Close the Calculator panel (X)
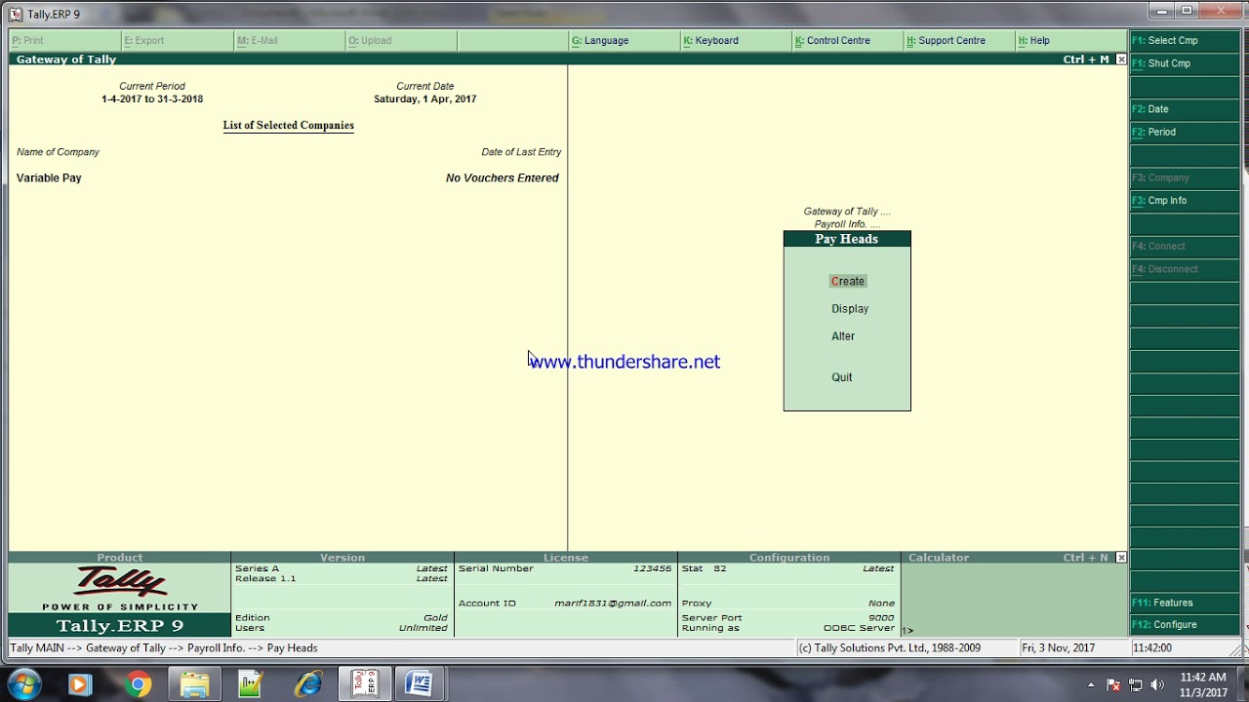Viewport: 1249px width, 702px height. point(1120,558)
